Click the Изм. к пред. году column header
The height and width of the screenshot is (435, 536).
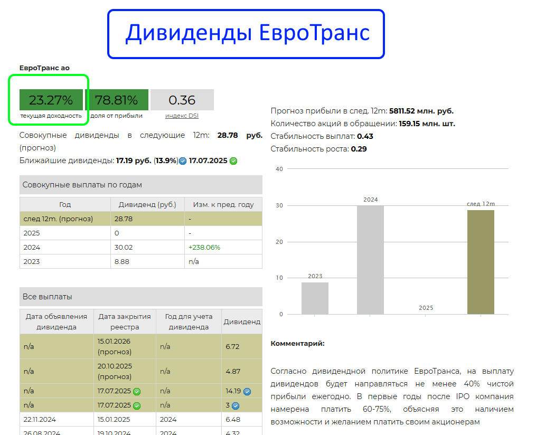(x=223, y=204)
